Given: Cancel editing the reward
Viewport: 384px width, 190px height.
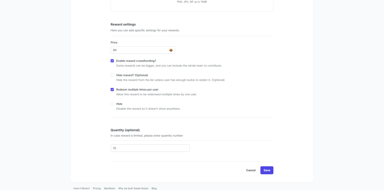Looking at the screenshot, I should click(x=251, y=170).
